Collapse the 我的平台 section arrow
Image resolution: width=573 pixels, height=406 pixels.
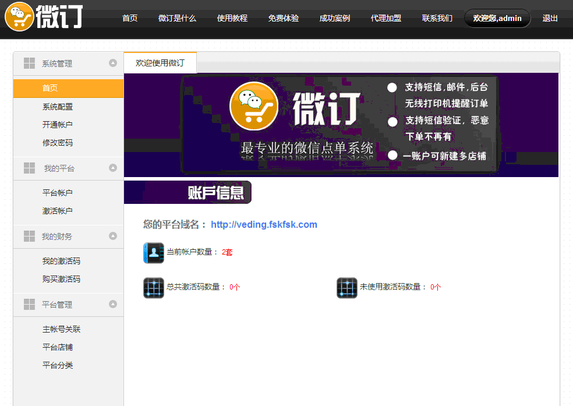coord(113,168)
